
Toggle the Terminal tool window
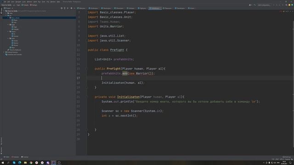(x=25, y=157)
